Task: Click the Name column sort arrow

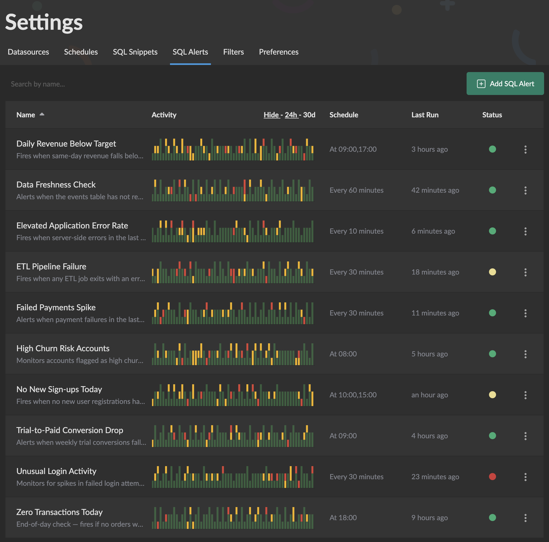Action: (42, 114)
